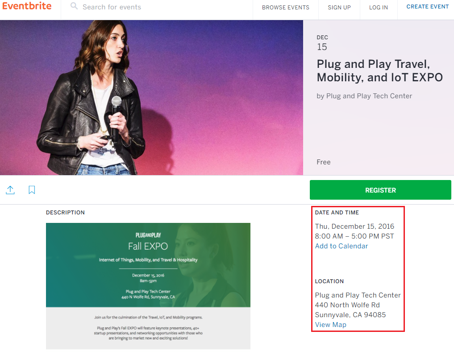
Task: Click the DESCRIPTION section heading
Action: coord(65,213)
